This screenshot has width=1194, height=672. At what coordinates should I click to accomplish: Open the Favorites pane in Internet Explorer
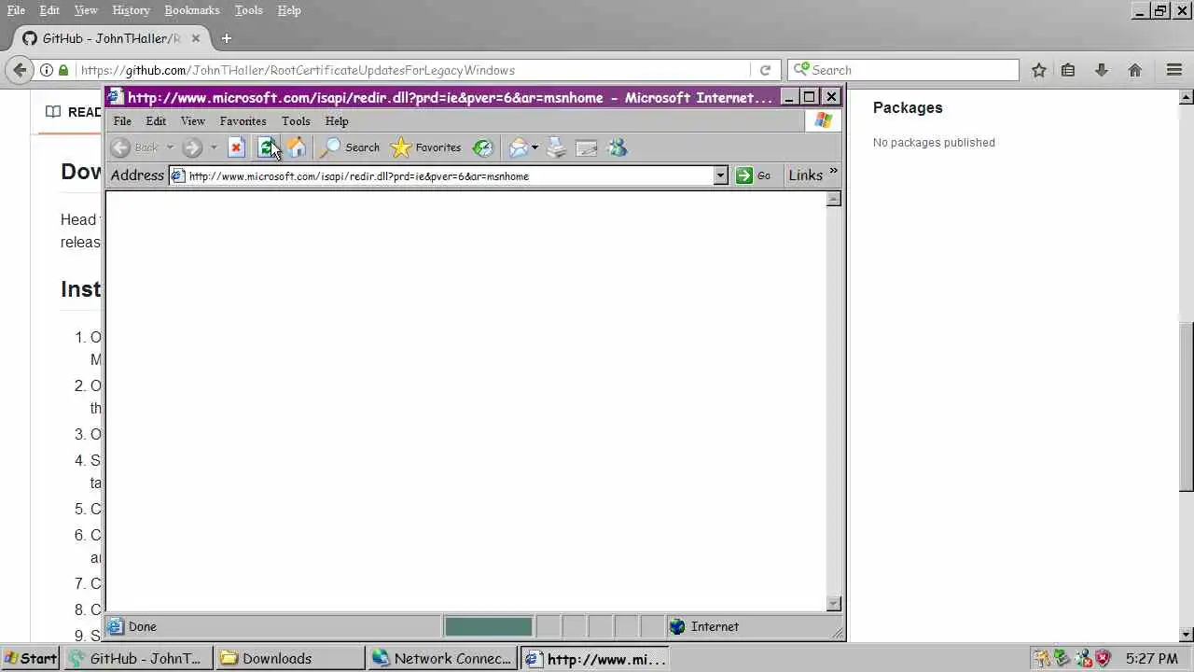(x=426, y=147)
